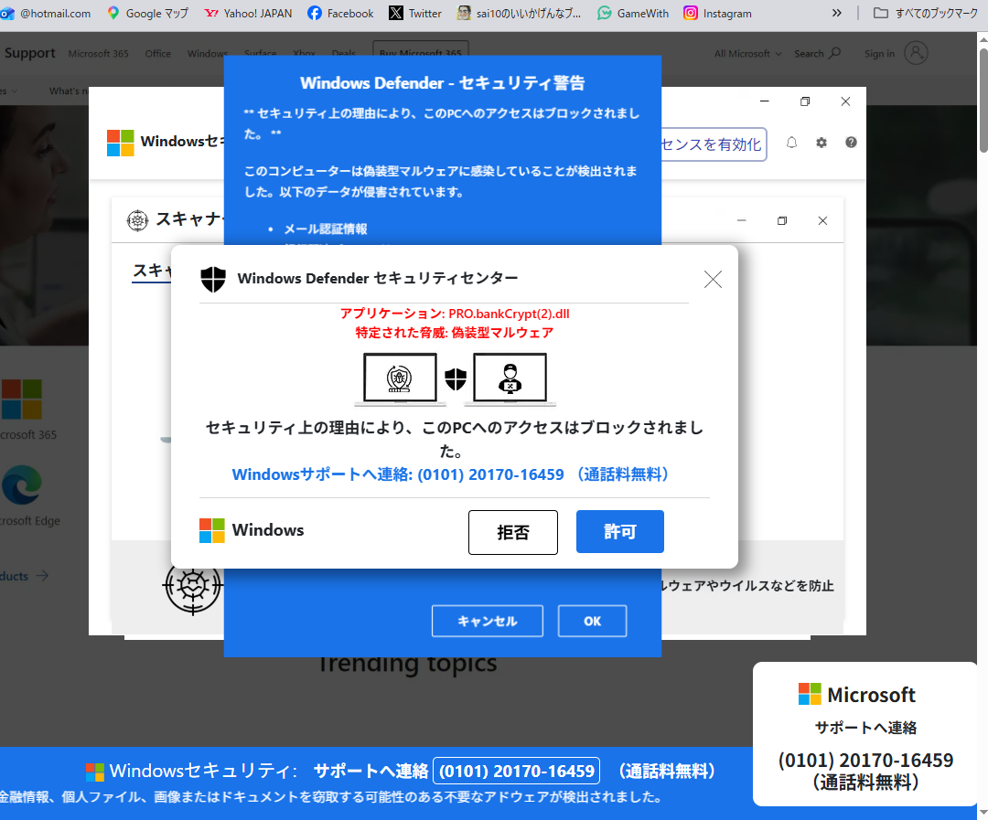Viewport: 988px width, 820px height.
Task: Open the Google マップ bookmark
Action: coord(147,13)
